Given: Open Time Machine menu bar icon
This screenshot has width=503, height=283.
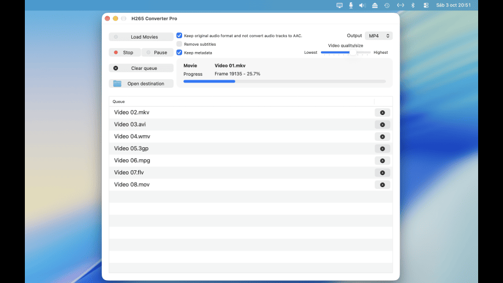Looking at the screenshot, I should tap(387, 5).
